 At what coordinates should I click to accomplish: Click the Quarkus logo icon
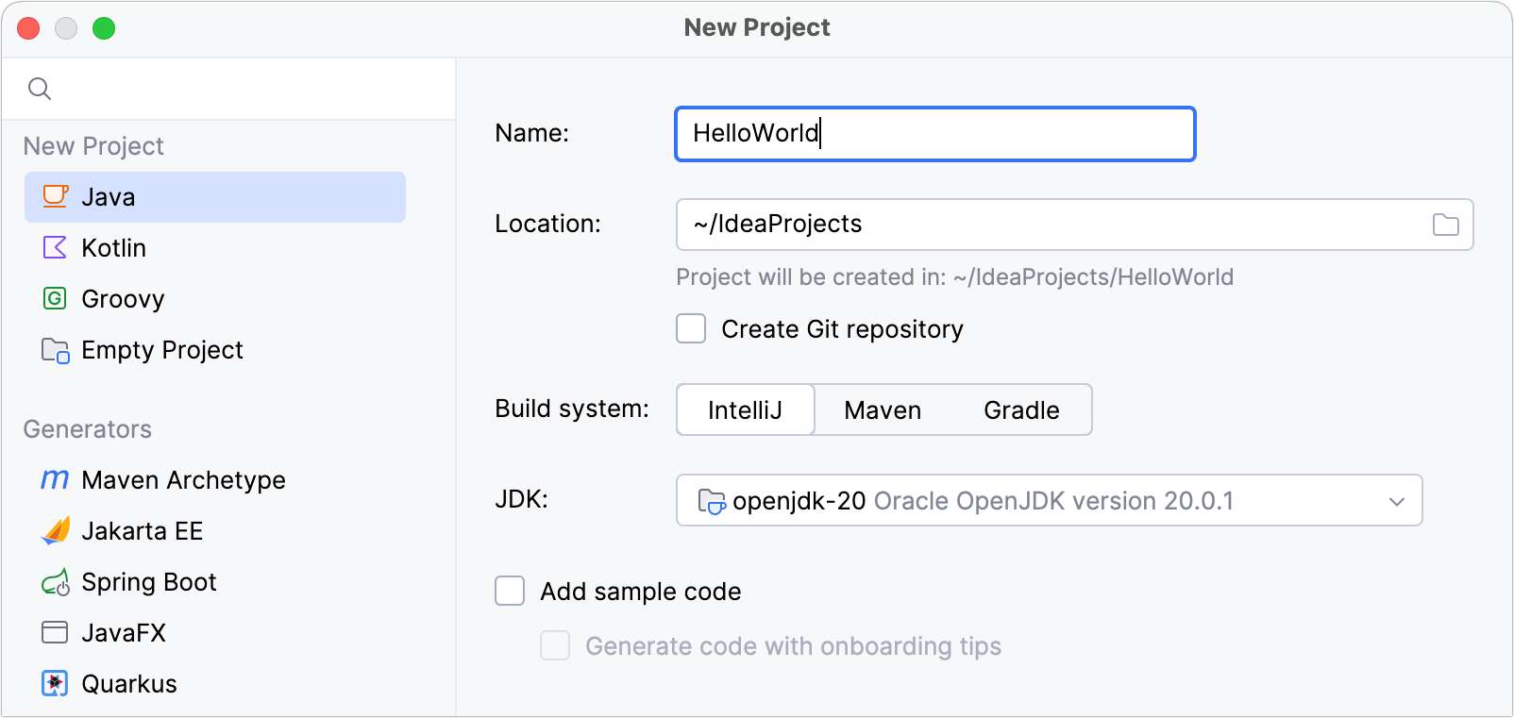55,683
